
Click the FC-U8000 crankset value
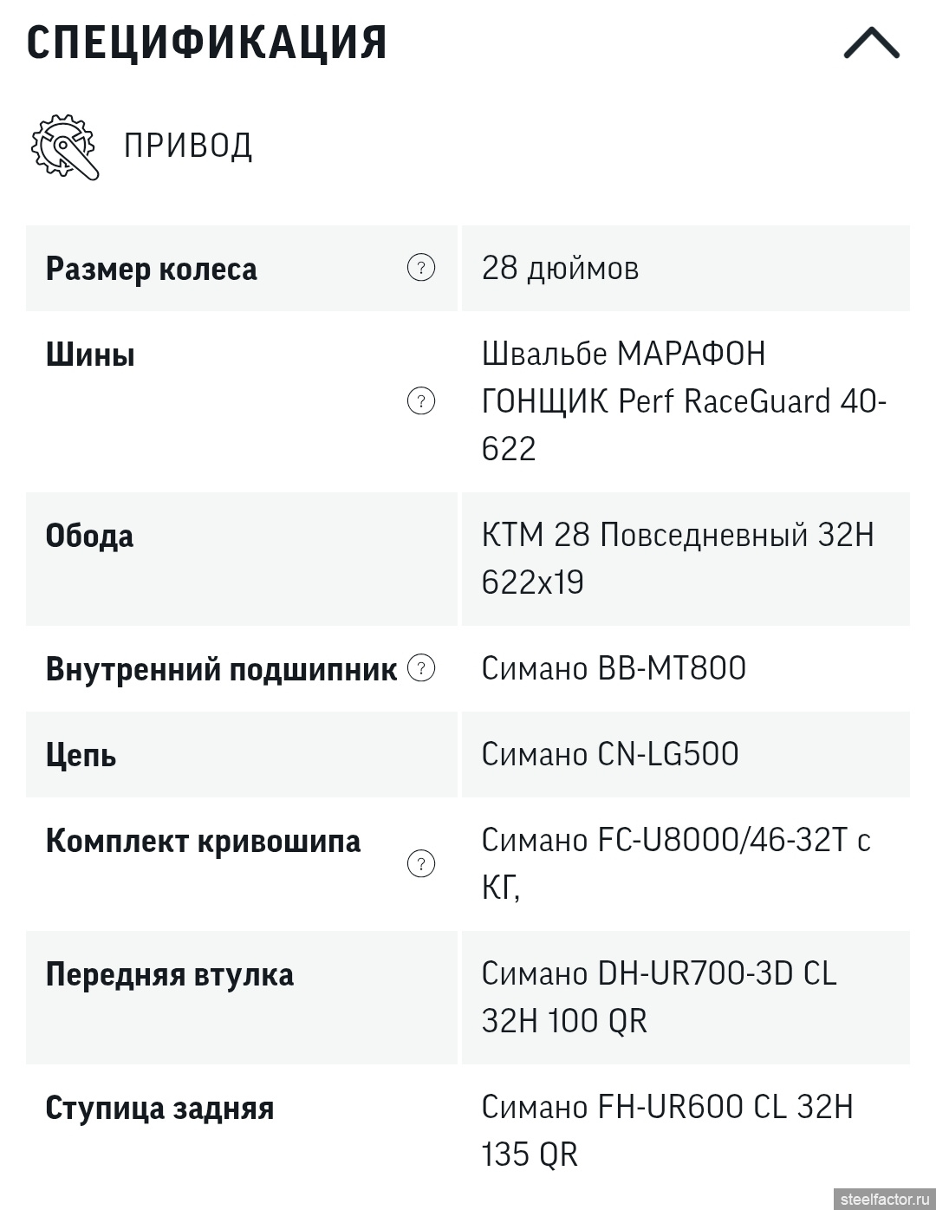[675, 863]
